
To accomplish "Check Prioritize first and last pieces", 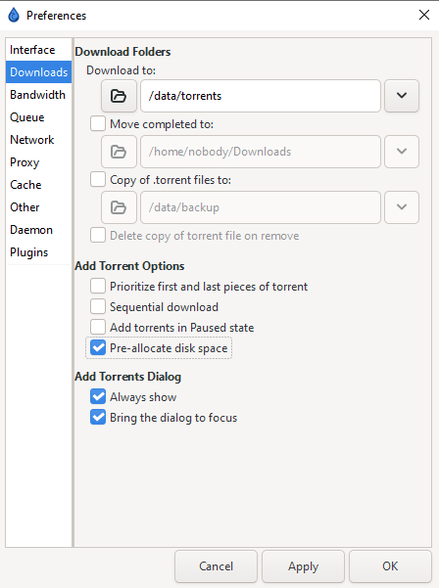I will (x=98, y=286).
